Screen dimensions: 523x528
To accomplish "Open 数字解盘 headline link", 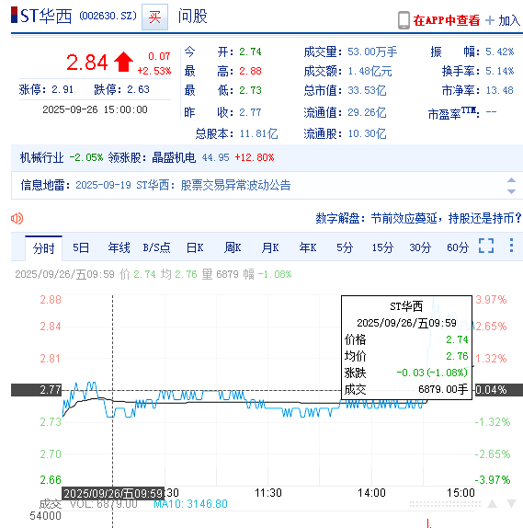I will [x=418, y=218].
